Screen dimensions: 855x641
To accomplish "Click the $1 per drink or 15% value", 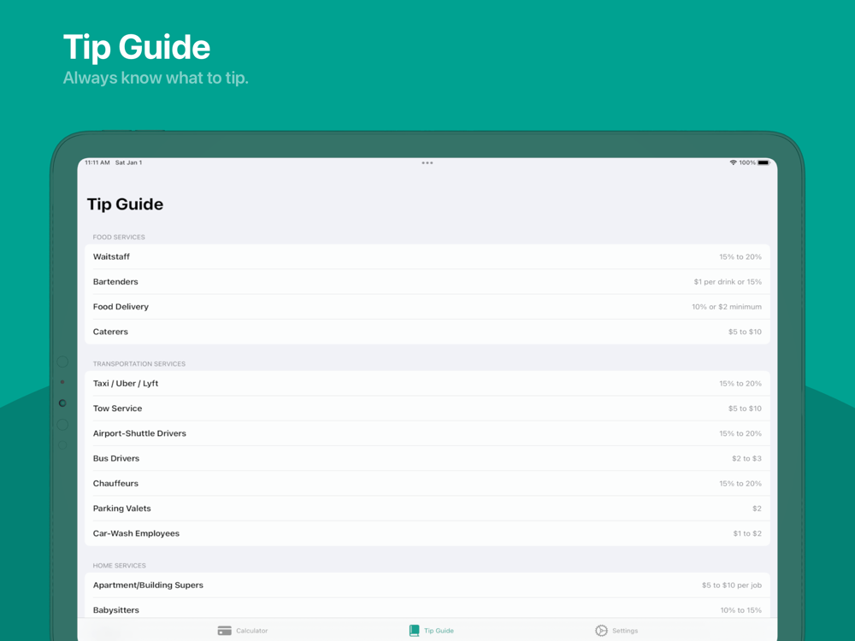I will point(728,282).
